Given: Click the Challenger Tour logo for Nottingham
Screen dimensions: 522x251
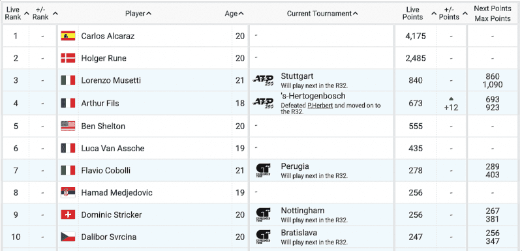Looking at the screenshot, I should click(263, 214).
